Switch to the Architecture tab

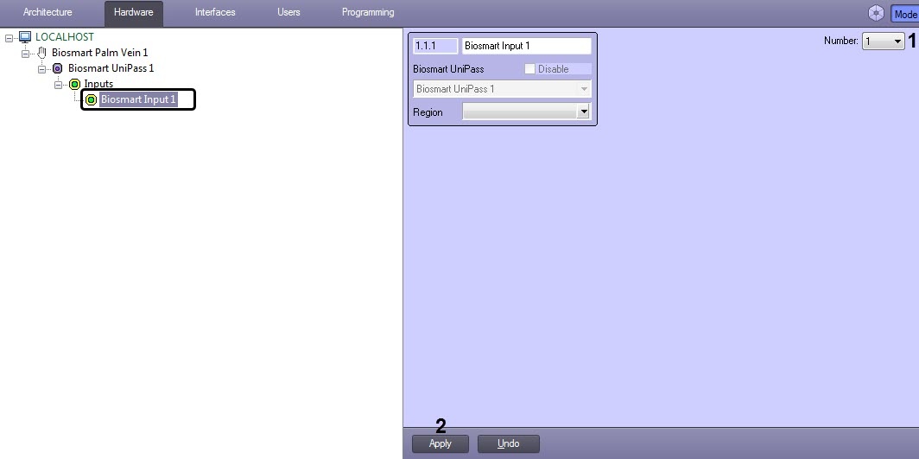[48, 12]
